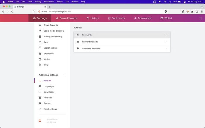Image resolution: width=205 pixels, height=128 pixels.
Task: Open a new tab with plus button
Action: click(x=49, y=7)
